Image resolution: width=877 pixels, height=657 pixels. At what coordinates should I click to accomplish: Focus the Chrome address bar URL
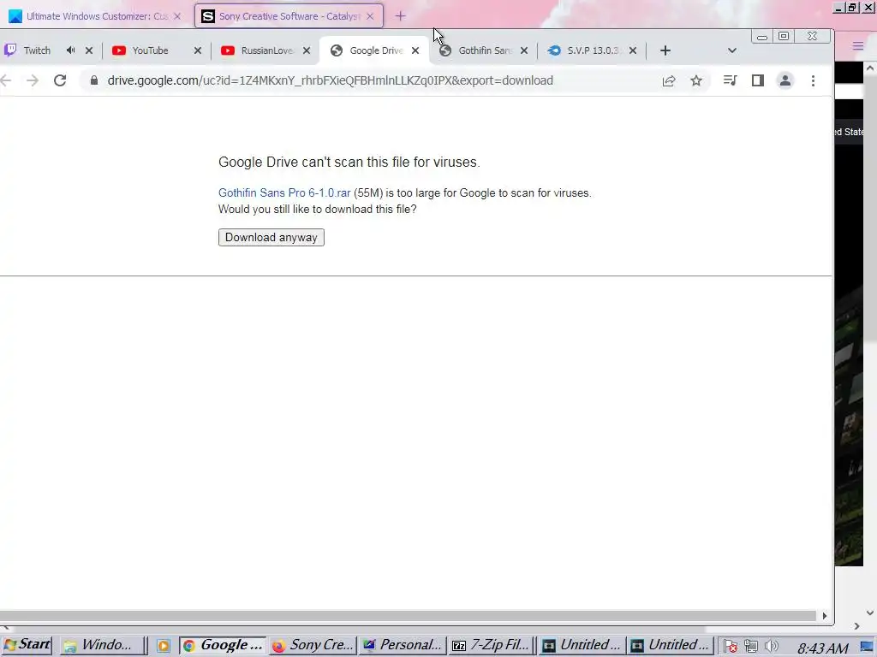click(x=330, y=80)
